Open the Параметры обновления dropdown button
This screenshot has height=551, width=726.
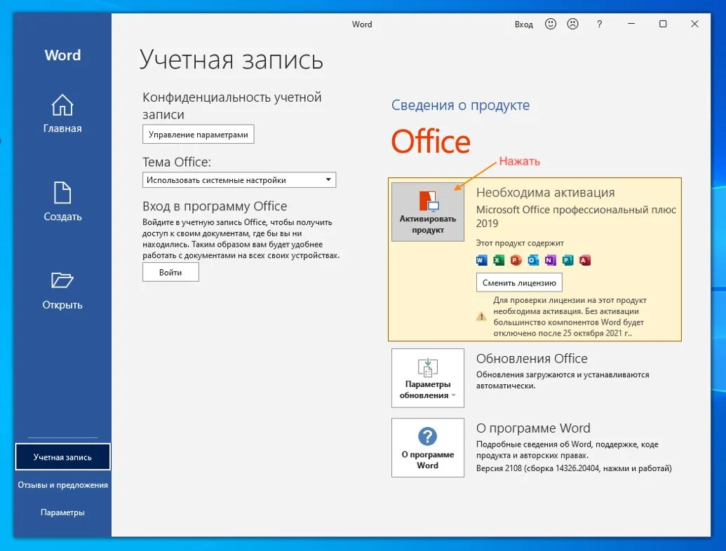tap(428, 378)
